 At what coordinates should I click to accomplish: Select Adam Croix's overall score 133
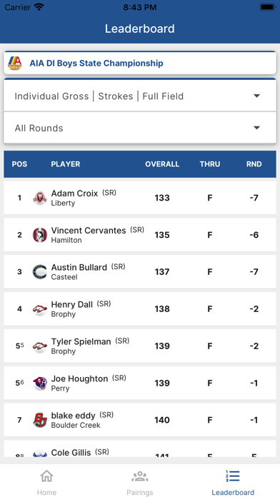tap(162, 198)
